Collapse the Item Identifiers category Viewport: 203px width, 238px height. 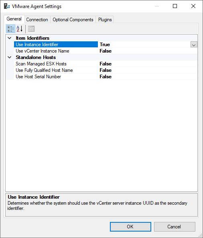[x=10, y=38]
